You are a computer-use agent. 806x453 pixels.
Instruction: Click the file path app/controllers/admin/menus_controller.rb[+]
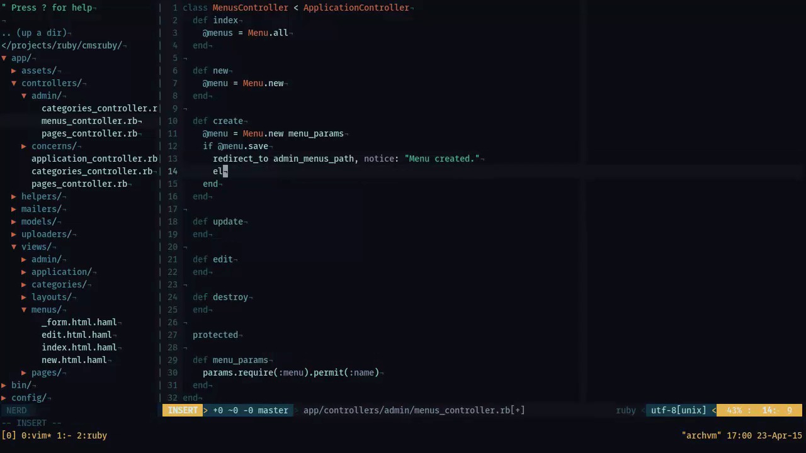coord(414,410)
